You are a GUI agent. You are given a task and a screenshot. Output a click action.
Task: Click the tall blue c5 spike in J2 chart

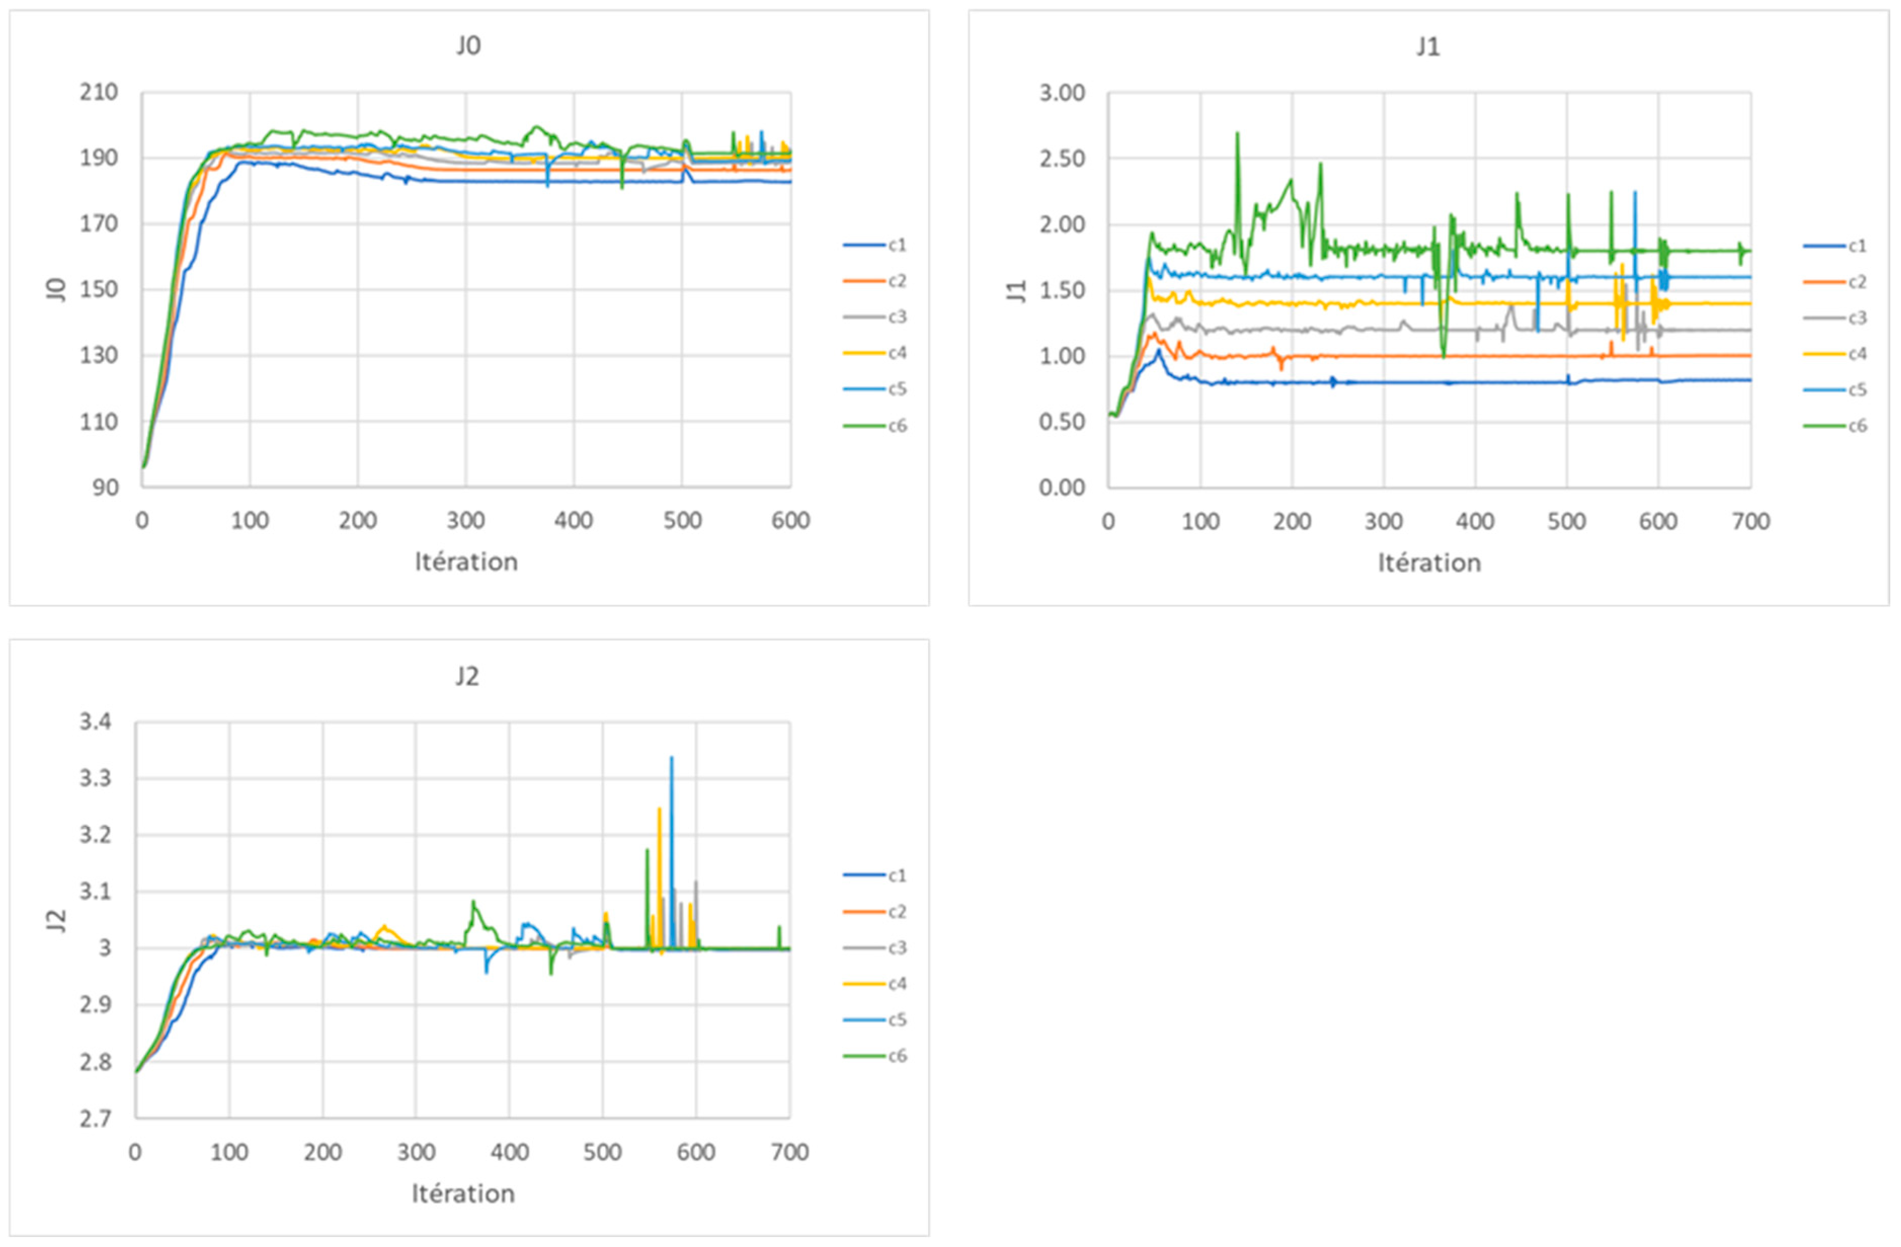671,799
